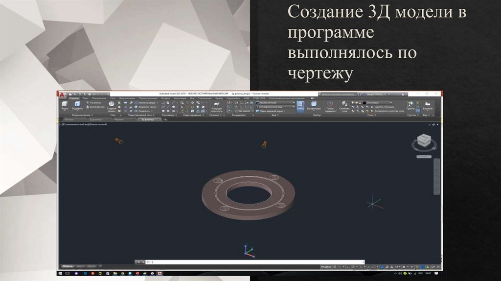Switch to the Поверхность ribbon tab
Image resolution: width=501 pixels, height=281 pixels.
pos(99,98)
